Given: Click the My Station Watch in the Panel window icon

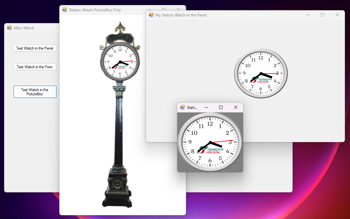Looking at the screenshot, I should point(151,15).
